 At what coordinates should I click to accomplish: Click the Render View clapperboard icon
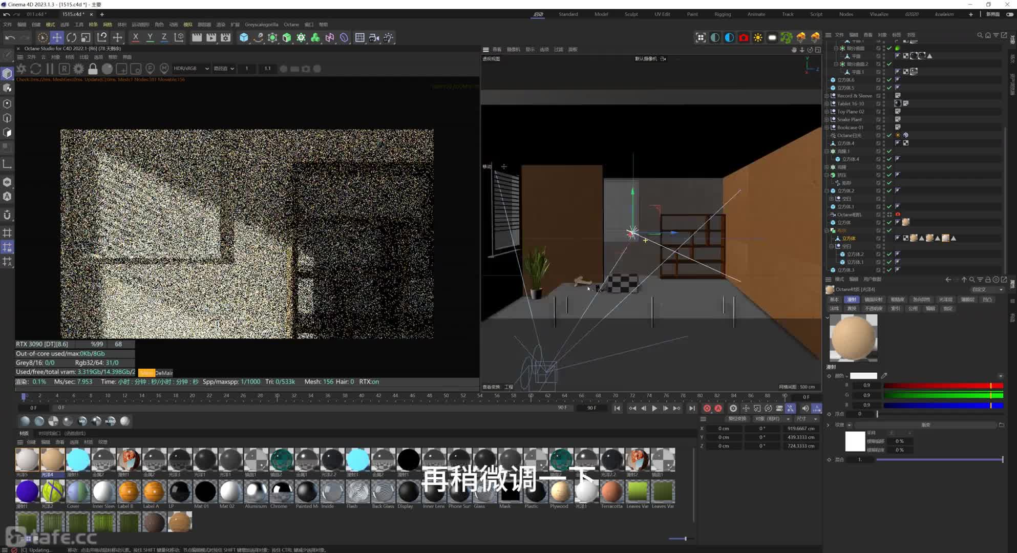197,37
